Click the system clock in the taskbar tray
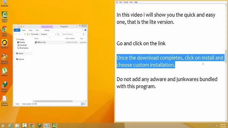This screenshot has height=128, width=228. [x=223, y=126]
